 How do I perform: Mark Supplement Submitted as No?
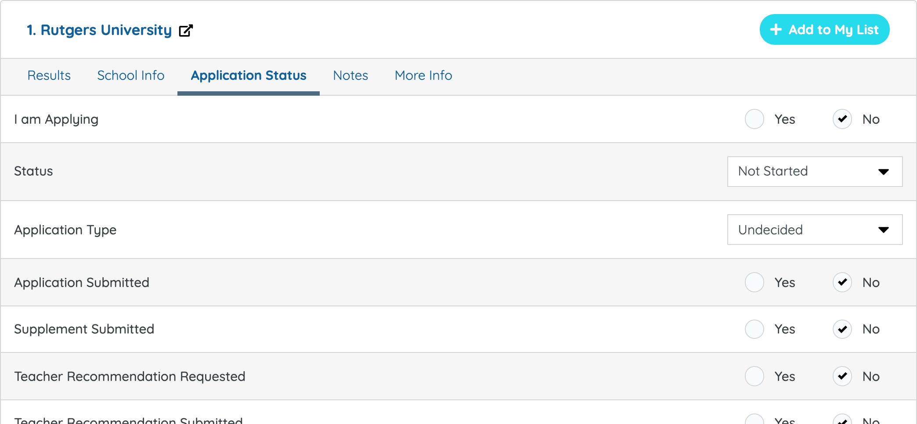tap(842, 329)
